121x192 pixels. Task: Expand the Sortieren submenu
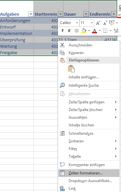89,141
